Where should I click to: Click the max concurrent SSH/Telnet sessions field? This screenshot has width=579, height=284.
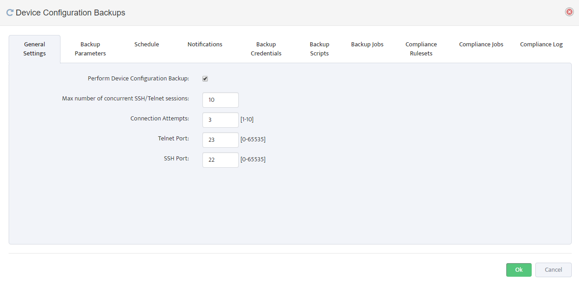tap(221, 100)
